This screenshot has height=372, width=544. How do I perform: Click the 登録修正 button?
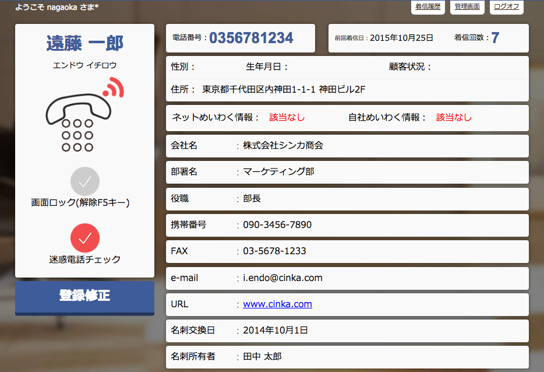84,298
